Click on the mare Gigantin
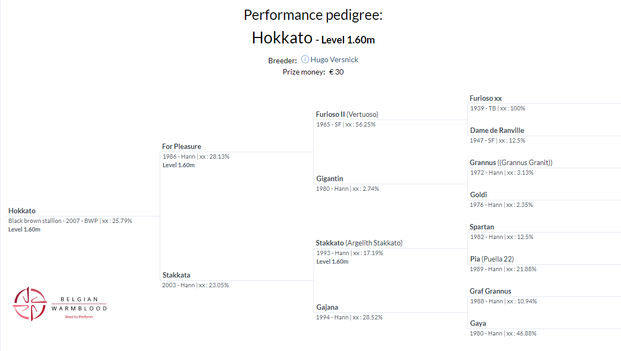The width and height of the screenshot is (621, 351). coord(330,178)
